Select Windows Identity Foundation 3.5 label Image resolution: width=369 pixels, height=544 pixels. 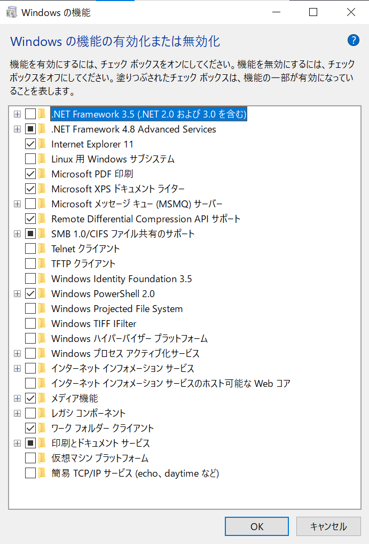(x=121, y=278)
